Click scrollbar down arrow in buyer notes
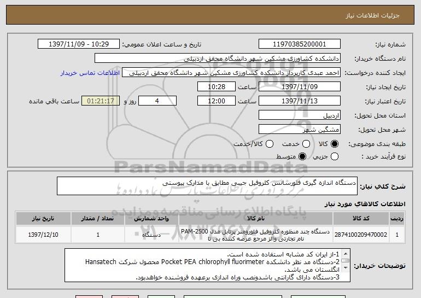This screenshot has height=298, width=421. (346, 268)
